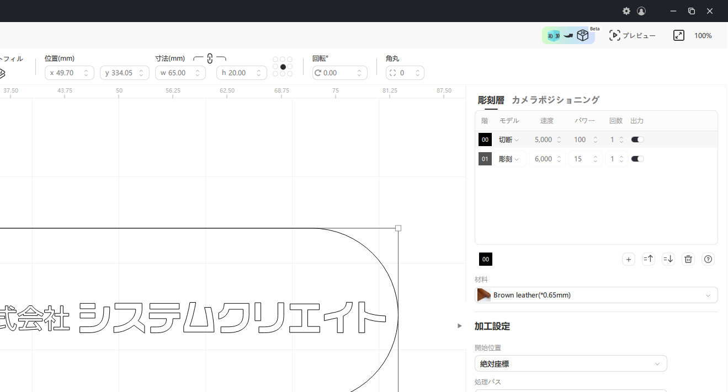This screenshot has width=728, height=392.
Task: Launch the 3D to 2D Beta converter
Action: point(568,35)
